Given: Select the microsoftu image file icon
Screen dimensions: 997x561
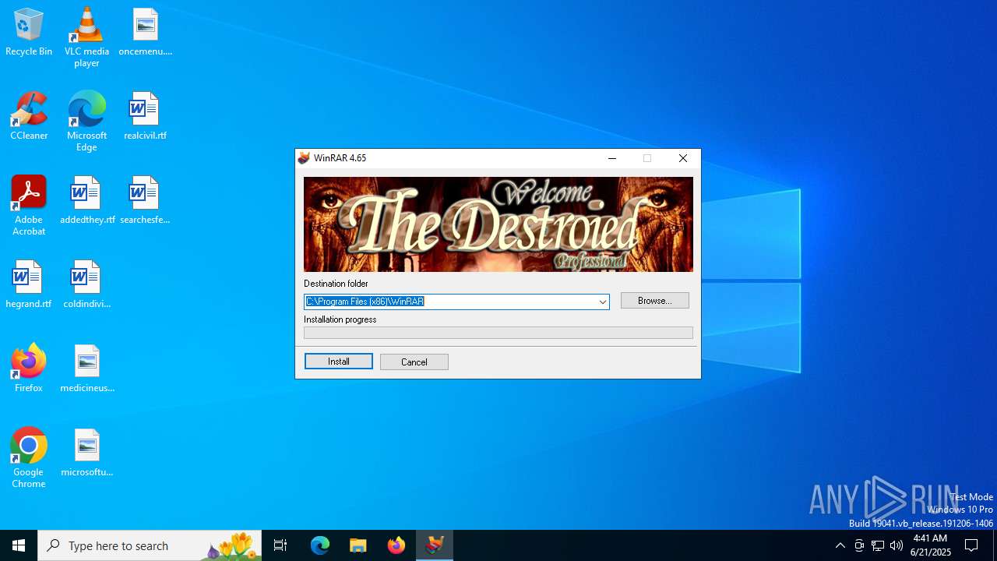Looking at the screenshot, I should (86, 453).
